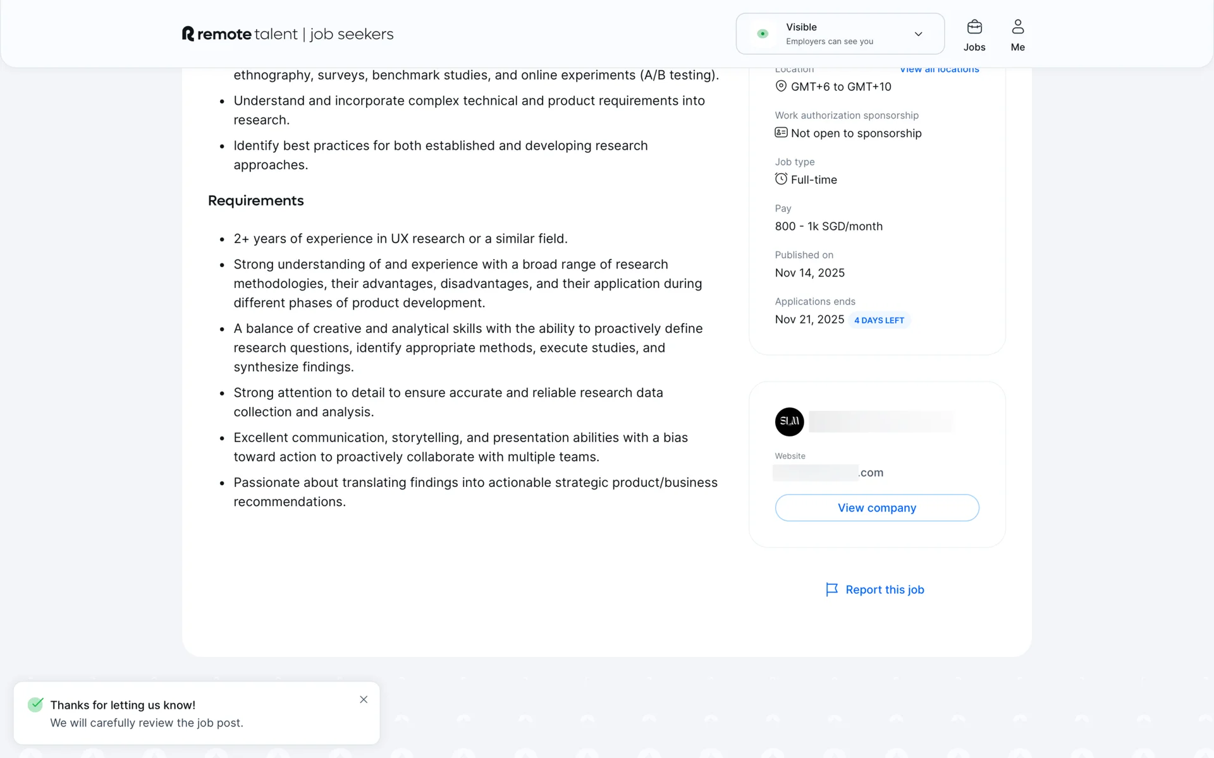Click the Remote Talent logo icon
Image resolution: width=1214 pixels, height=758 pixels.
(x=188, y=34)
